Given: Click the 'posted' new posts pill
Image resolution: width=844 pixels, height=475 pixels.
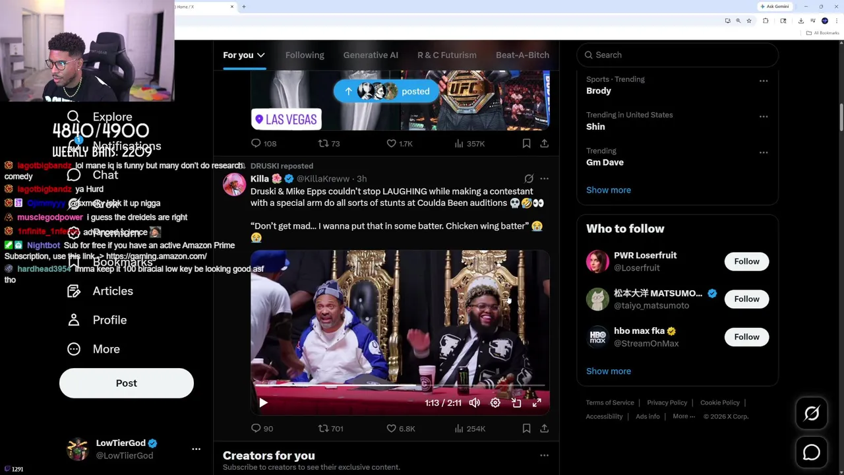Looking at the screenshot, I should pos(386,91).
